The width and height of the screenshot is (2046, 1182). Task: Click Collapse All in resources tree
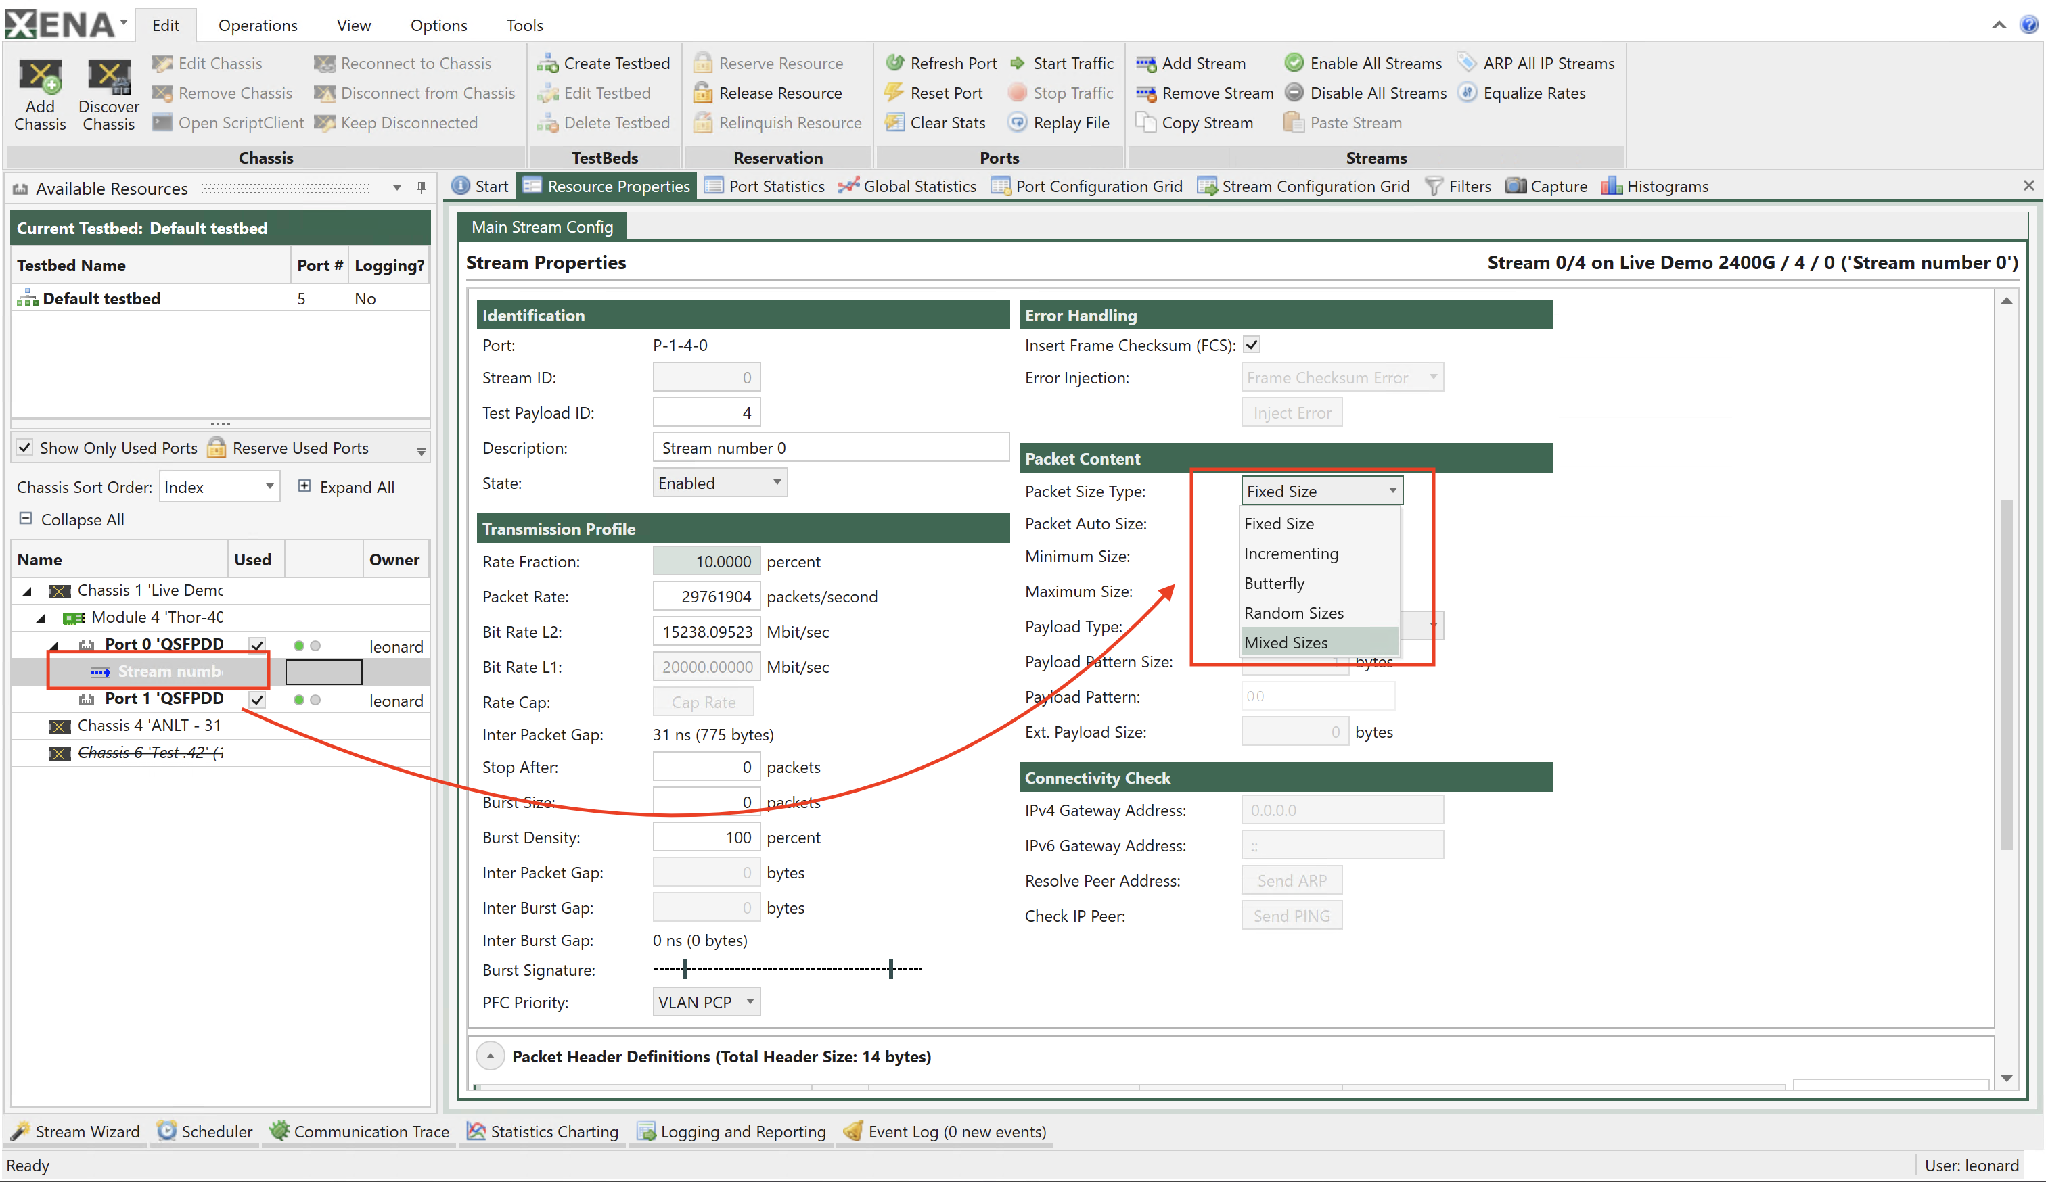(x=72, y=519)
